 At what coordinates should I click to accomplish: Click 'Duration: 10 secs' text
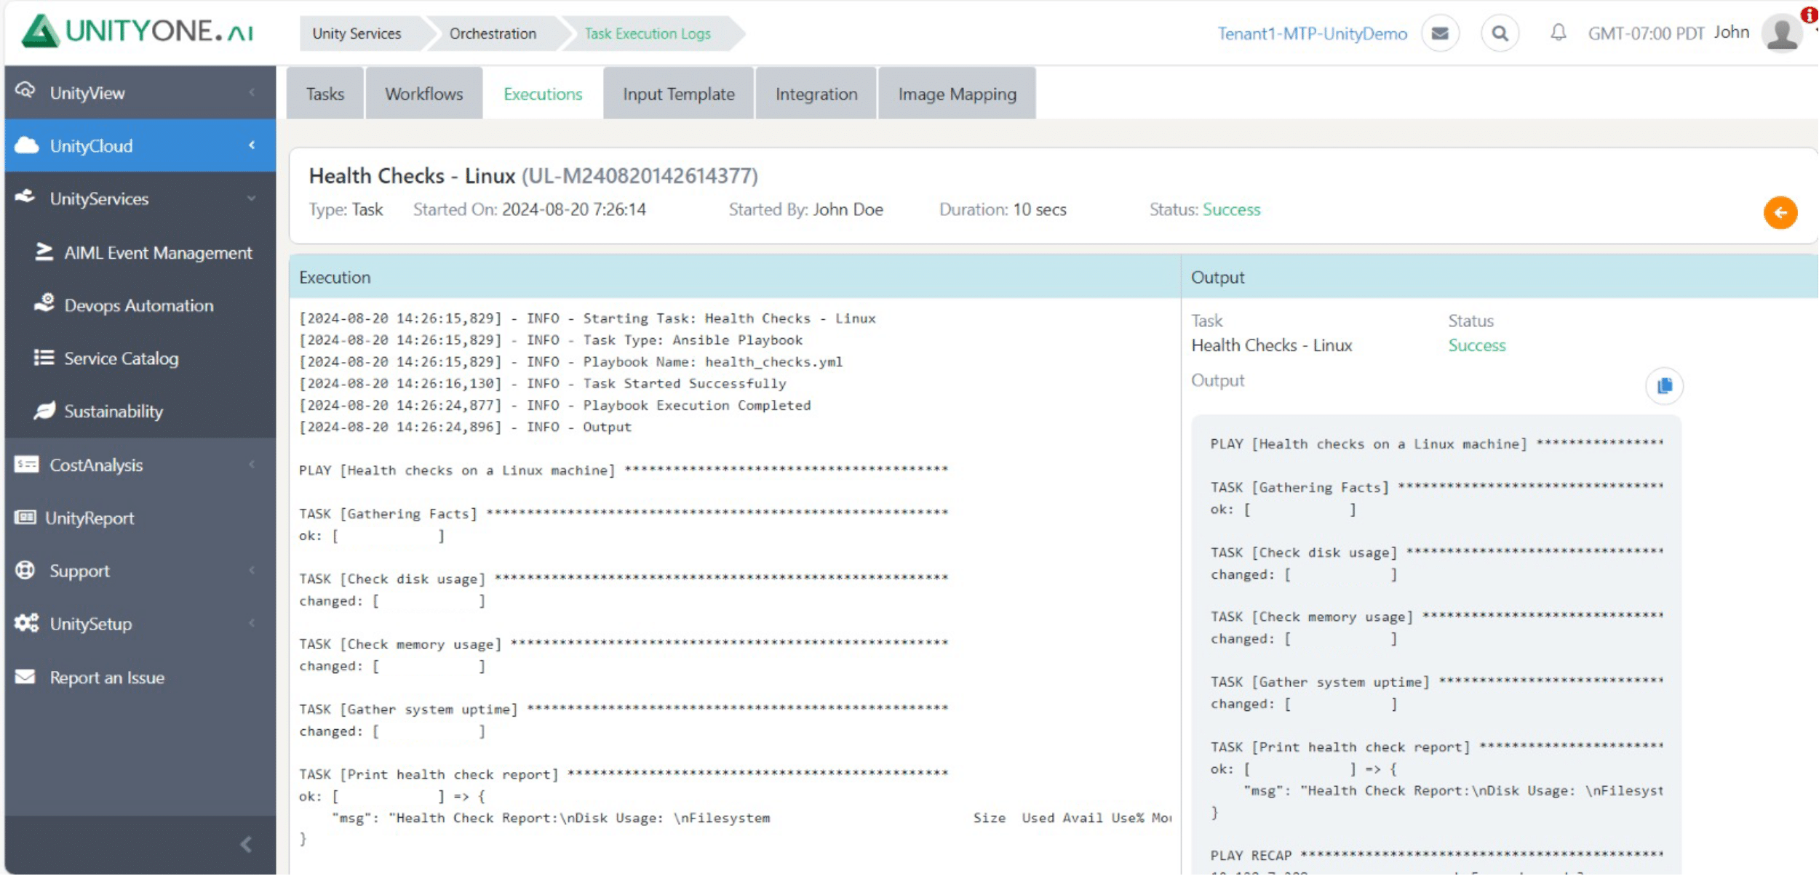coord(1003,209)
